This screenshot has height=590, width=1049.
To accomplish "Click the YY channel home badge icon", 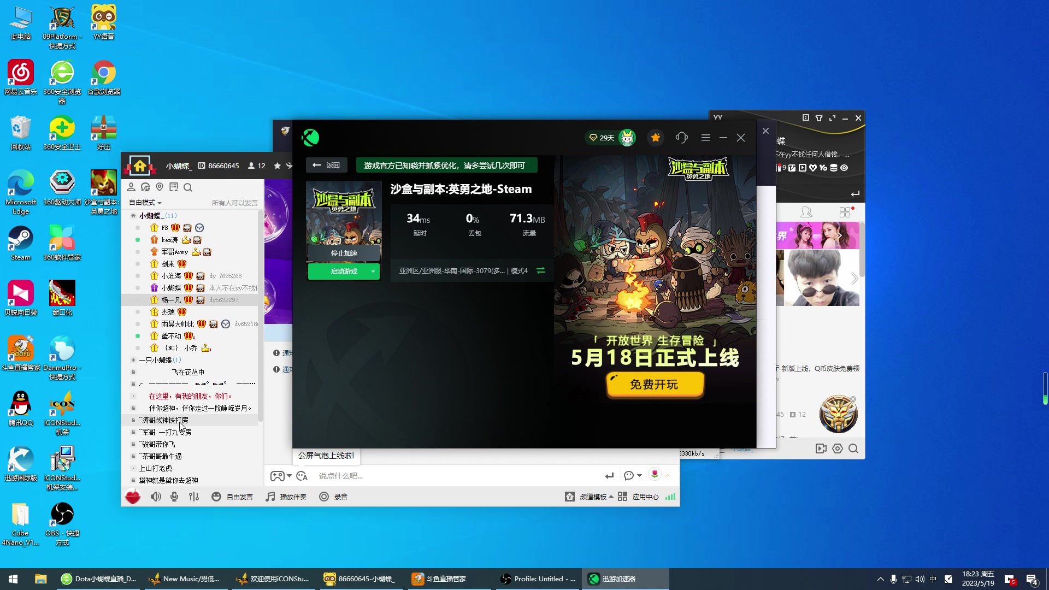I will [x=140, y=166].
